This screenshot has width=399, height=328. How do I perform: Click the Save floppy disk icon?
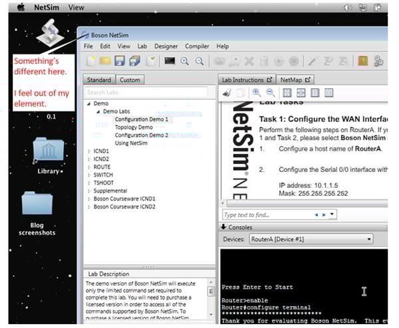pyautogui.click(x=120, y=61)
